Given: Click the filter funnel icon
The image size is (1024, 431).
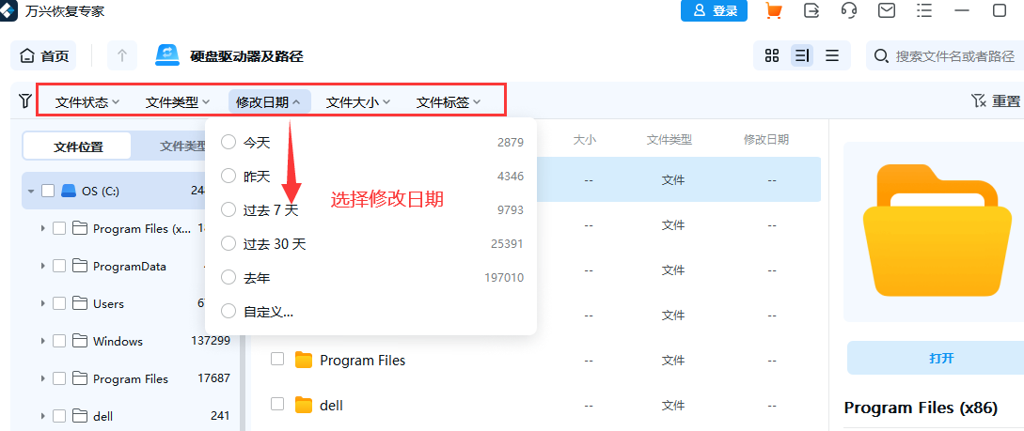Looking at the screenshot, I should click(24, 100).
